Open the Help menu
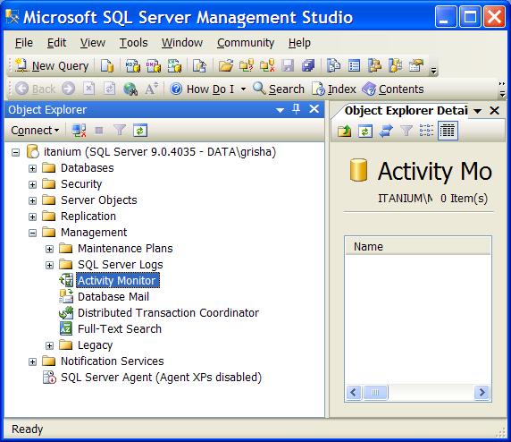 (299, 43)
